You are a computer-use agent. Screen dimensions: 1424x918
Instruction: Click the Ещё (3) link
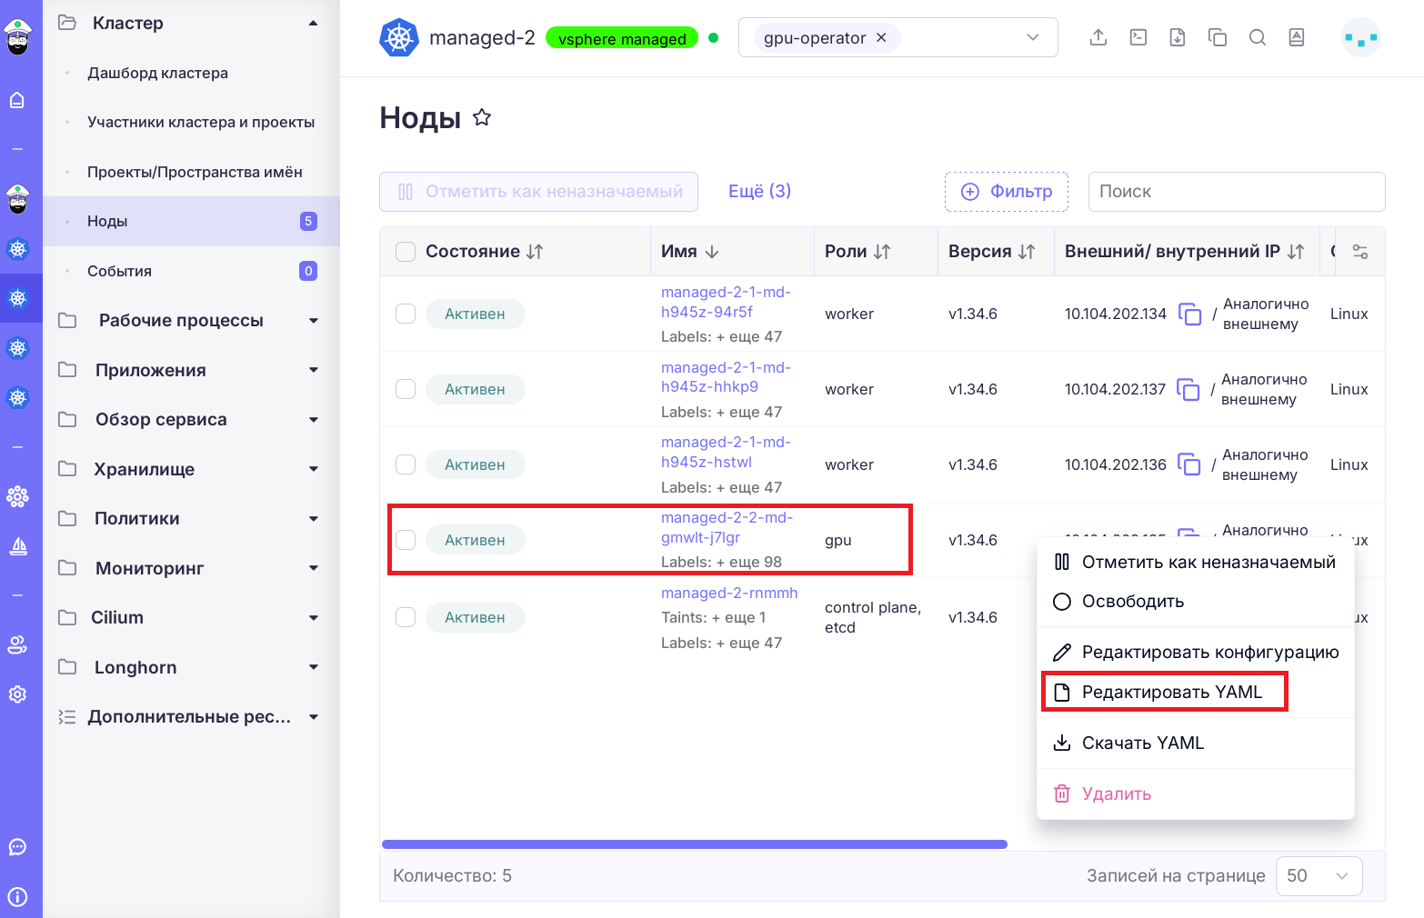759,191
